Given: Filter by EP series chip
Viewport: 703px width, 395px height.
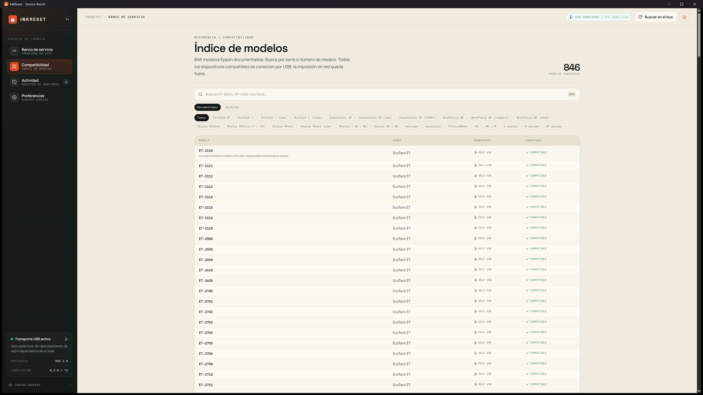Looking at the screenshot, I should (554, 127).
